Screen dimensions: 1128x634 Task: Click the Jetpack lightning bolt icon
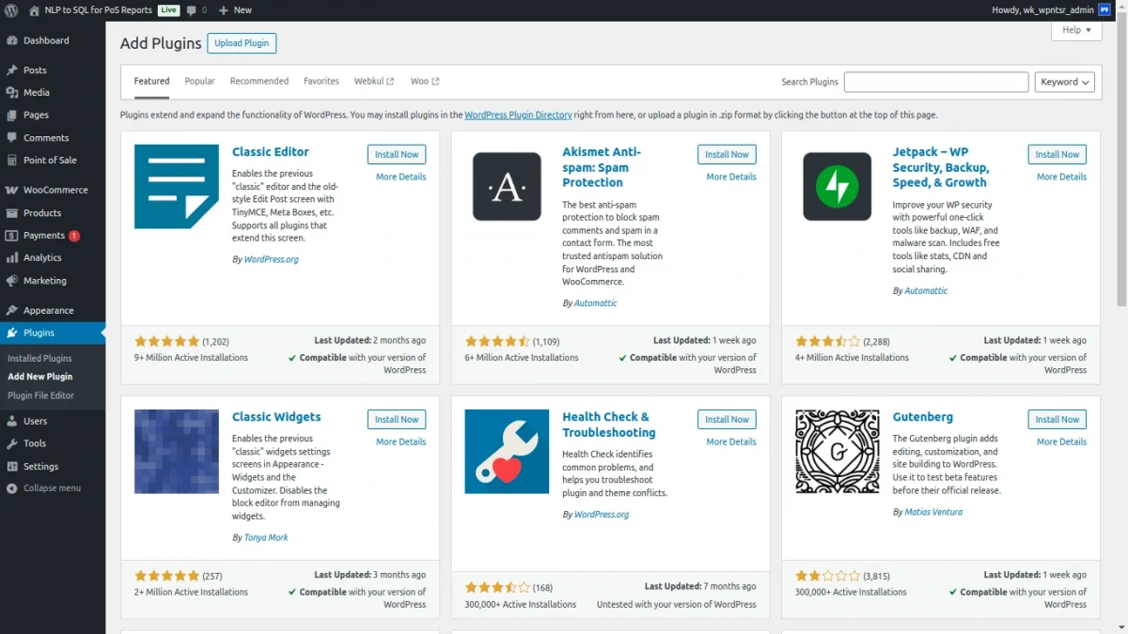[x=837, y=187]
